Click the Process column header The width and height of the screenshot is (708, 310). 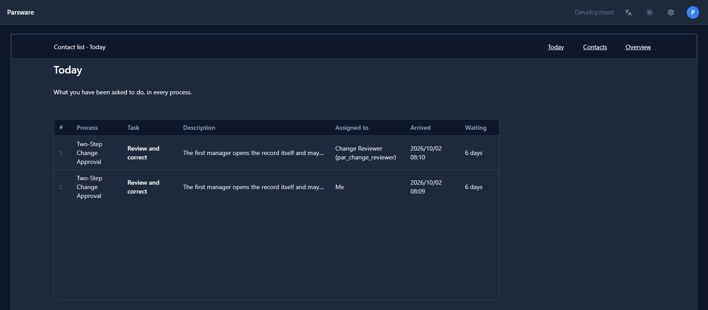click(x=87, y=128)
